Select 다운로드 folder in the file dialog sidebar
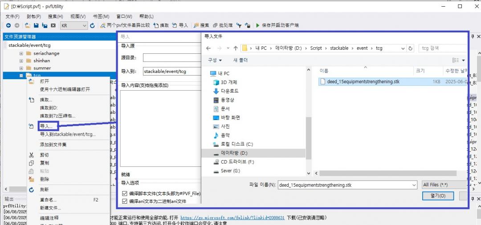The image size is (481, 225). [231, 91]
